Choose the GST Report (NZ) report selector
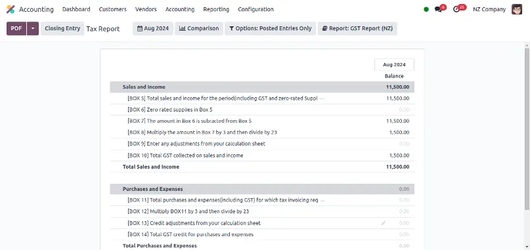This screenshot has height=250, width=530. coord(357,29)
